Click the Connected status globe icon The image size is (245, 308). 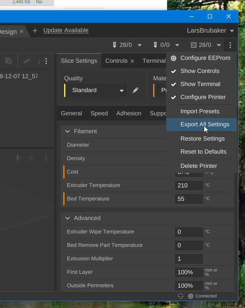pyautogui.click(x=191, y=296)
